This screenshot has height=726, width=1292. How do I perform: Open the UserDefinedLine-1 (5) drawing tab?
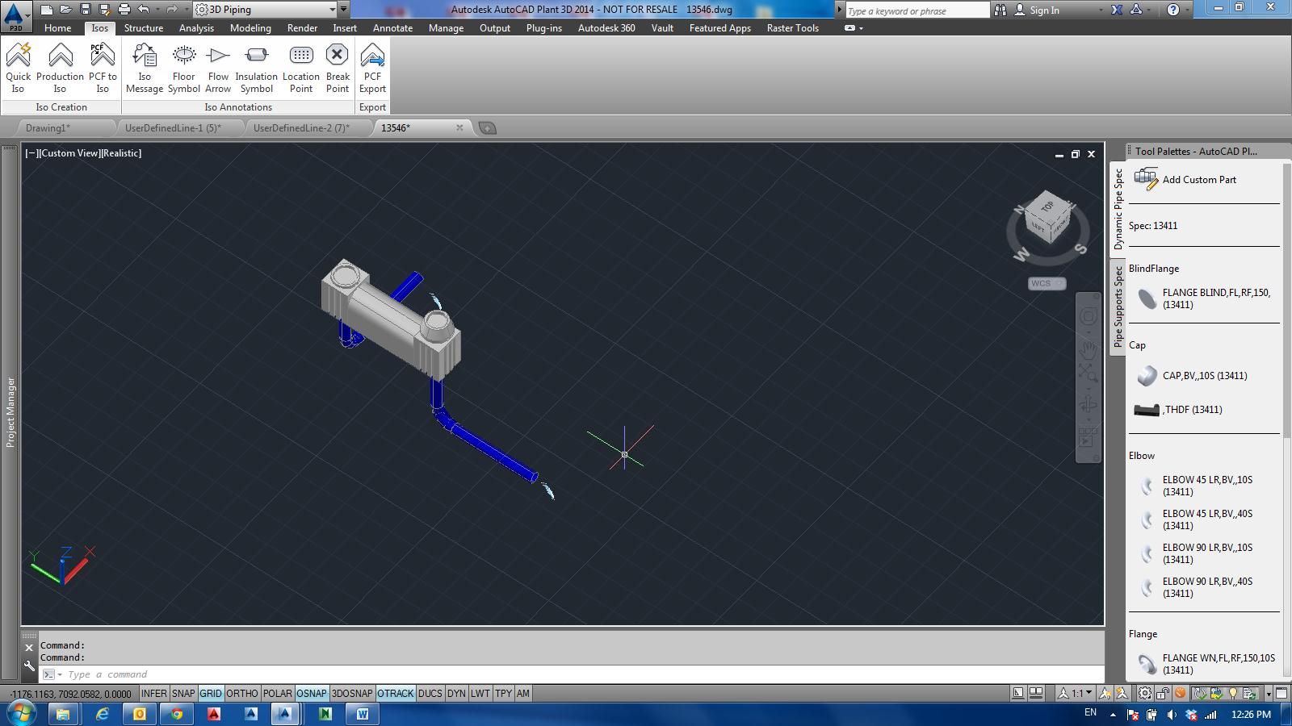173,127
